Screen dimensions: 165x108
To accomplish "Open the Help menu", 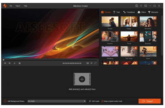I will pos(25,6).
